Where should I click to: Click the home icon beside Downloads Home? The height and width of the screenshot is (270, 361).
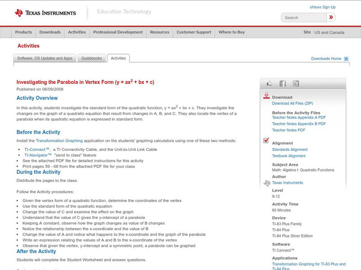click(x=346, y=59)
